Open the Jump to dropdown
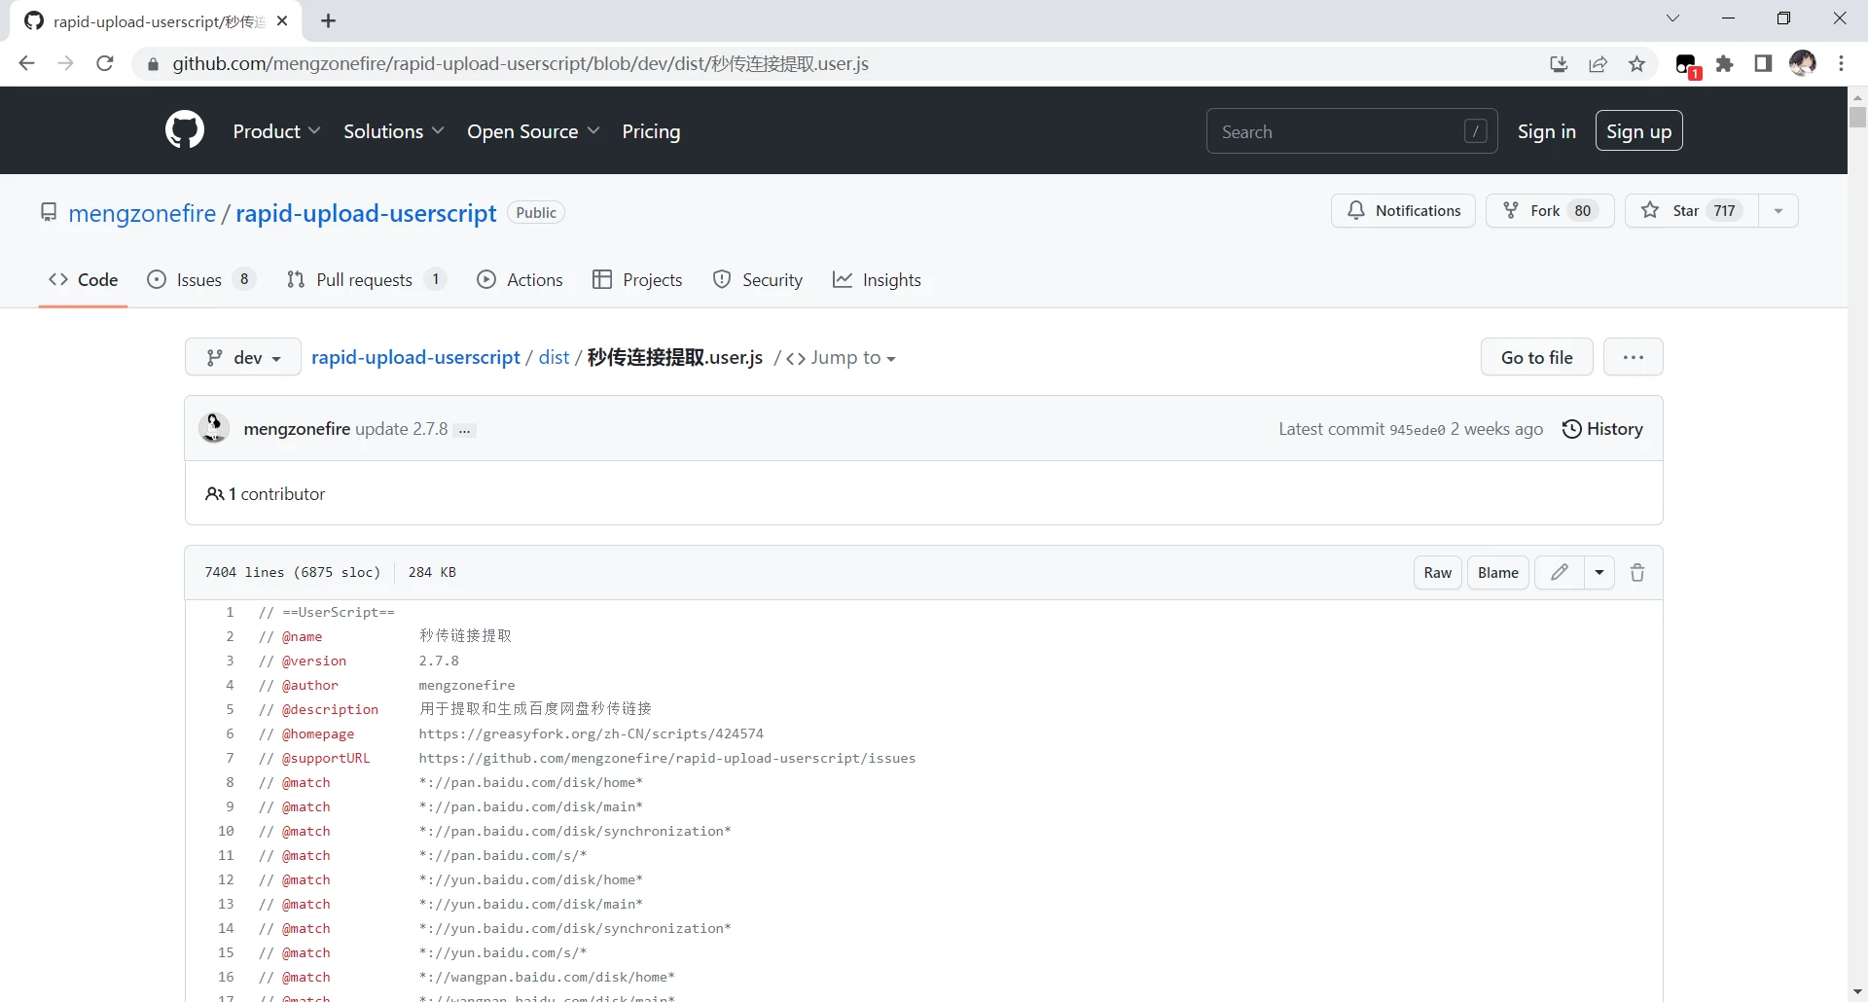The height and width of the screenshot is (1002, 1868). 842,358
